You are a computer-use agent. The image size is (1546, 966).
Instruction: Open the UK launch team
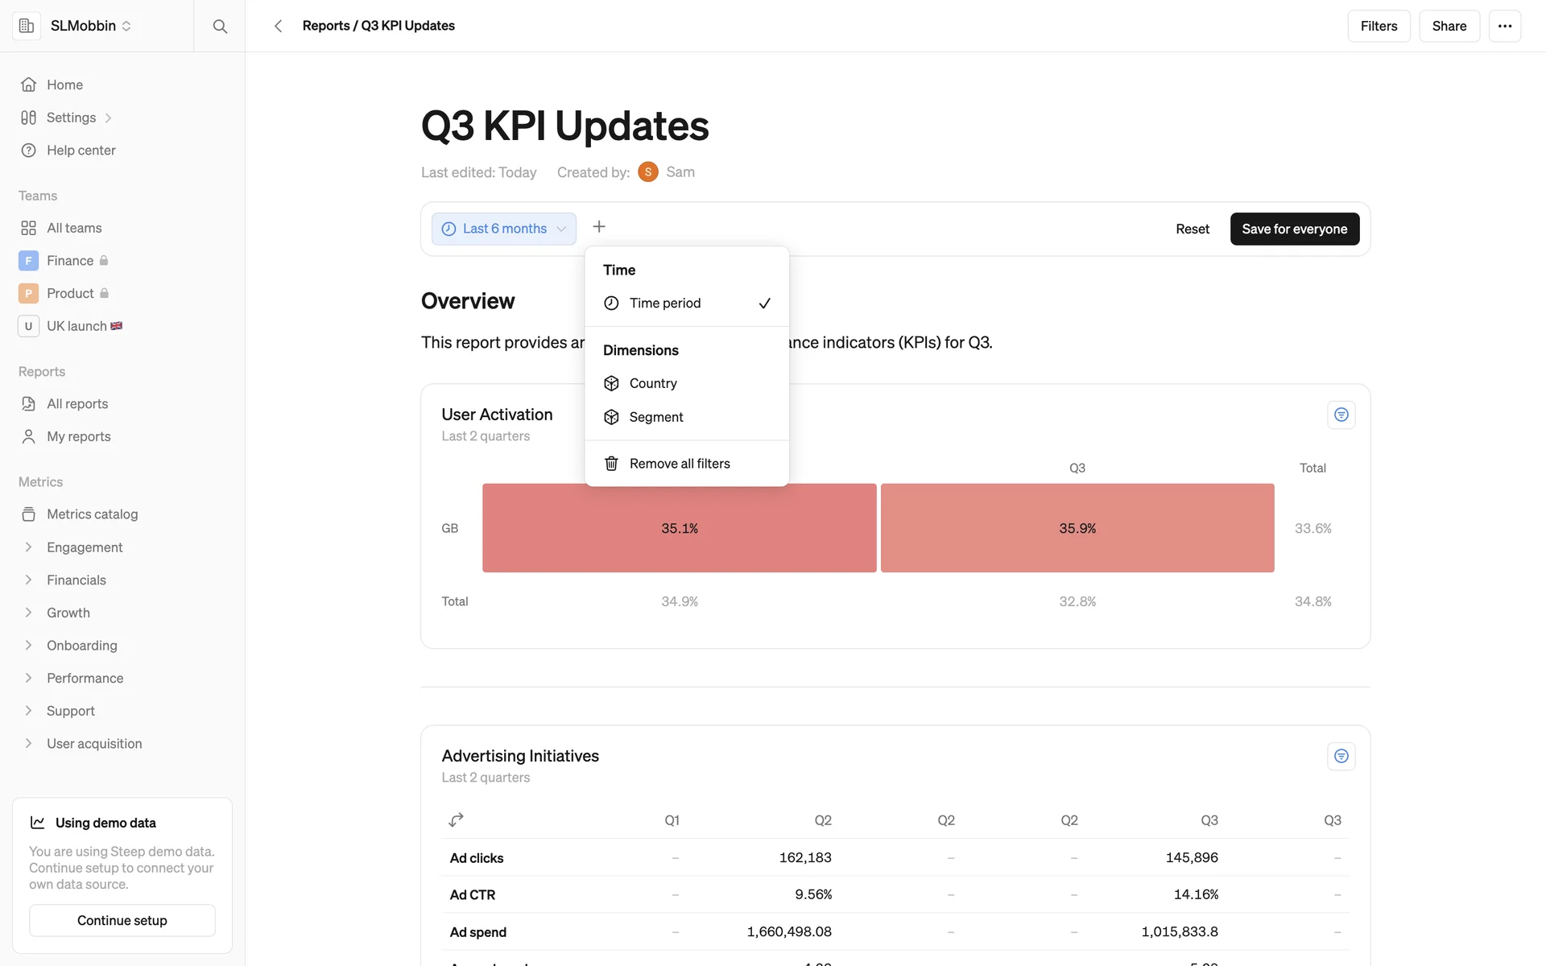click(x=76, y=326)
